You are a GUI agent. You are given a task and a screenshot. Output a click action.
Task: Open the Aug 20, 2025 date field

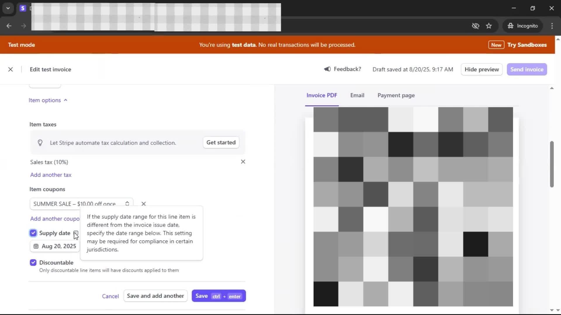pos(55,246)
